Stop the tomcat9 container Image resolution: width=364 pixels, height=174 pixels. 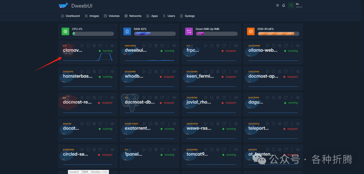(x=212, y=150)
